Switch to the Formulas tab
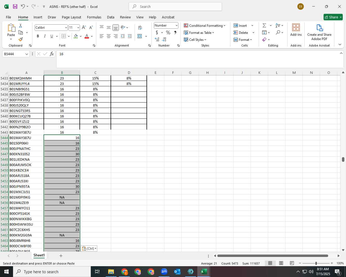346x277 pixels. [94, 17]
